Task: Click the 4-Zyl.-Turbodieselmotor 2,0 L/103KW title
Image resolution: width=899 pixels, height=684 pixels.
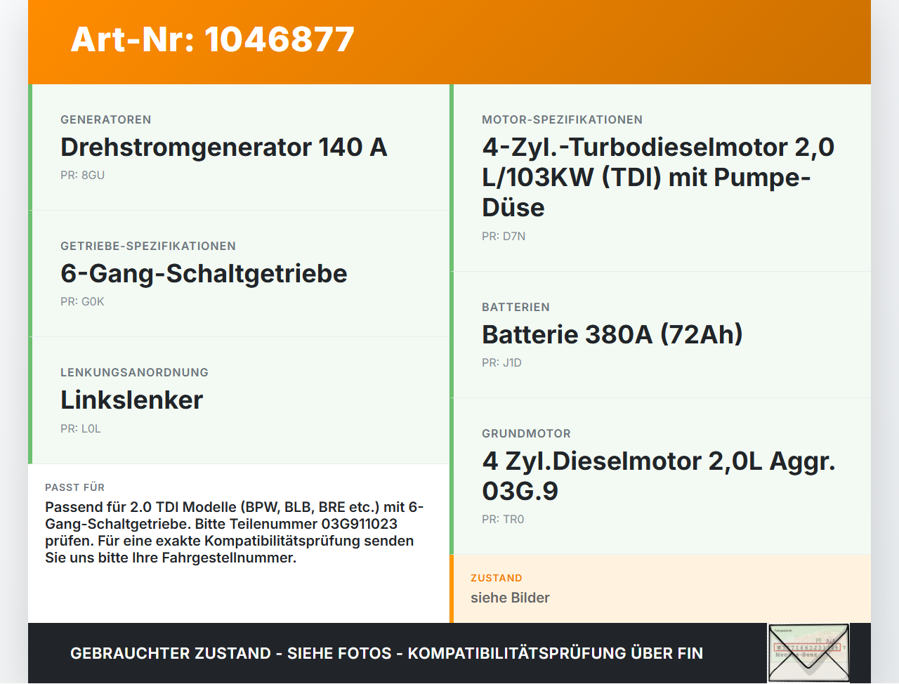Action: [x=658, y=177]
